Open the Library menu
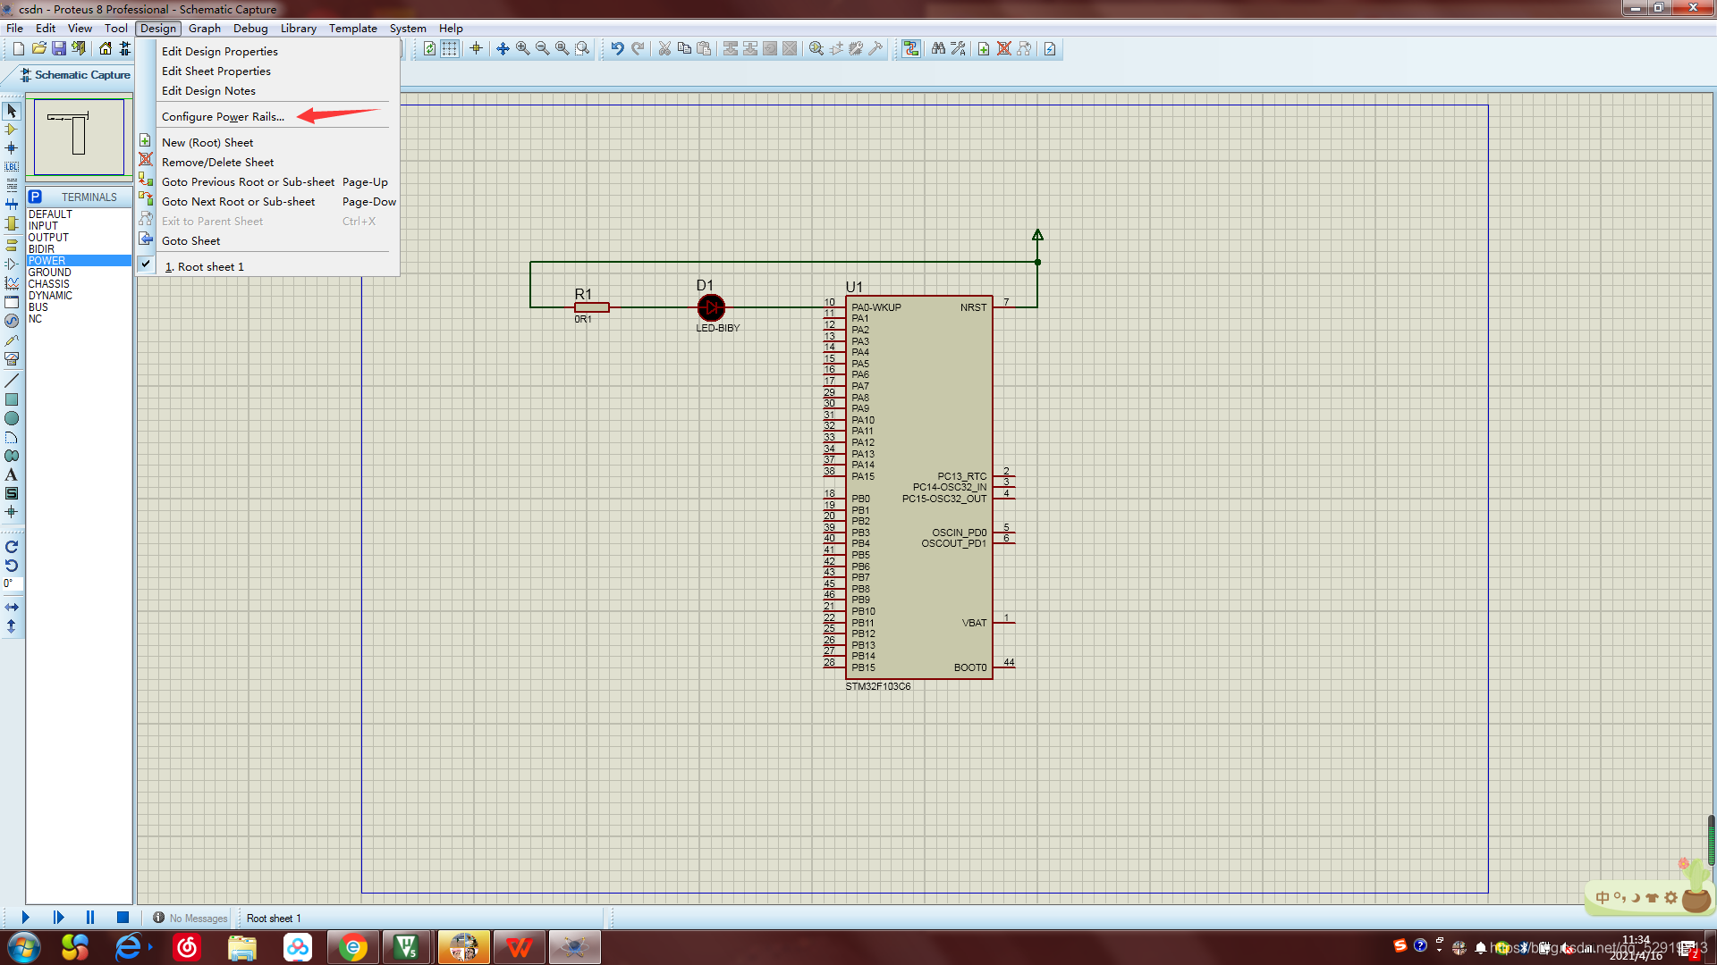1717x965 pixels. point(298,29)
